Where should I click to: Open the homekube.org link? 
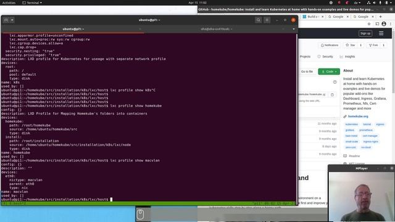358,117
